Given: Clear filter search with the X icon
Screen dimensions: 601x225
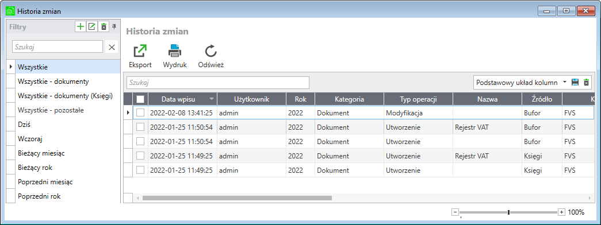Looking at the screenshot, I should tap(112, 47).
